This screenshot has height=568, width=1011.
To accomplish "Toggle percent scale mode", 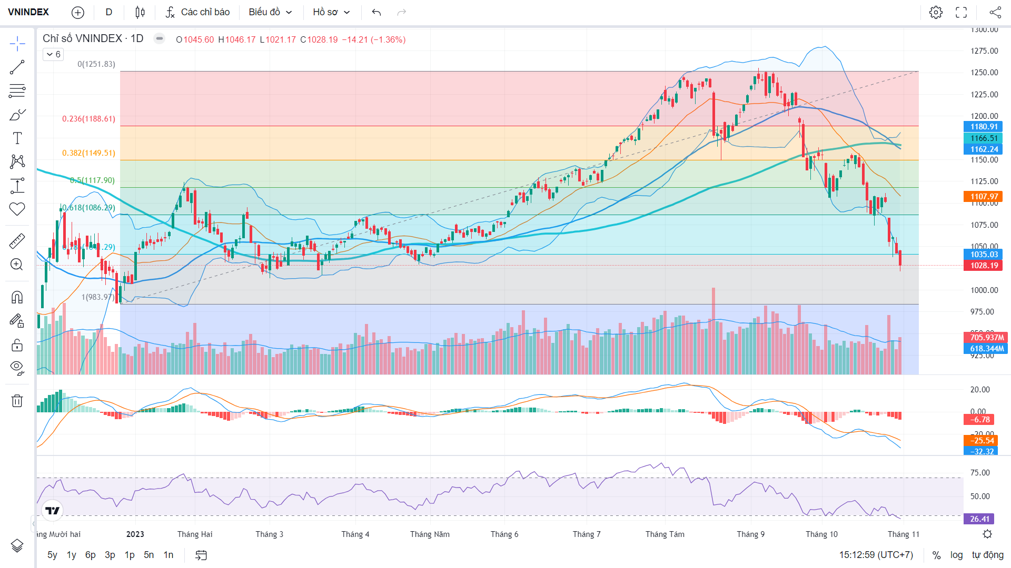I will tap(936, 555).
